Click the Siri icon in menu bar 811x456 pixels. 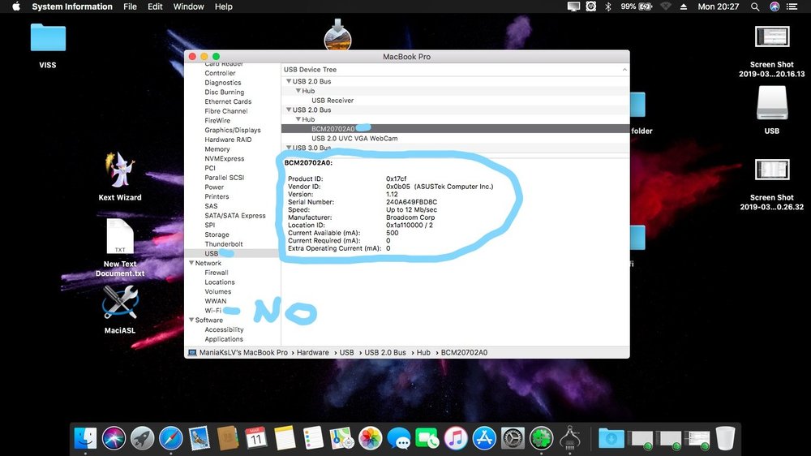pyautogui.click(x=775, y=6)
